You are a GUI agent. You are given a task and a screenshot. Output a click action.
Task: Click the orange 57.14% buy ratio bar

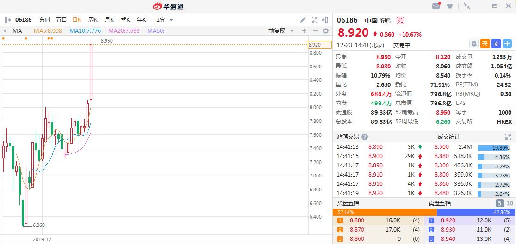[384, 212]
